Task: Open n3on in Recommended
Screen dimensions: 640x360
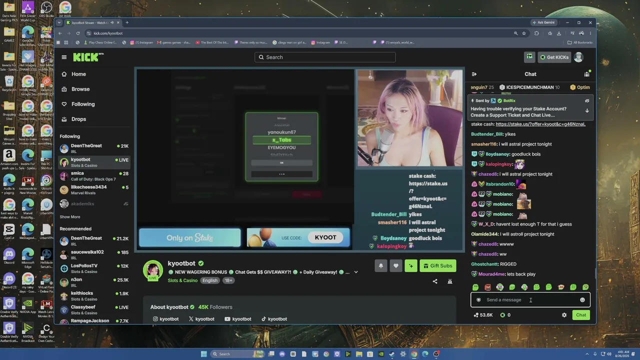Action: tap(94, 282)
